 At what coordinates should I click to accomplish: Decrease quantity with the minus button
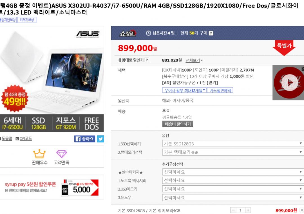233,210
